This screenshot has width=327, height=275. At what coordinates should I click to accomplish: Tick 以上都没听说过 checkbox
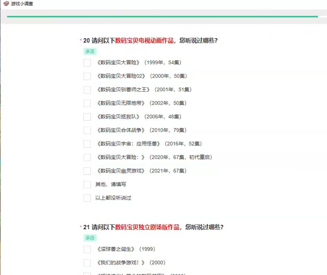pos(87,198)
